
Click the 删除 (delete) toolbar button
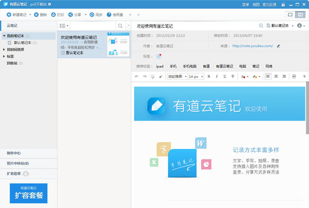click(x=40, y=15)
